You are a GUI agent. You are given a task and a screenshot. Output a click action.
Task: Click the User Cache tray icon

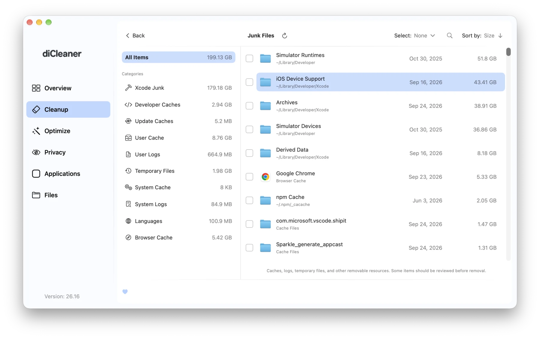point(128,138)
